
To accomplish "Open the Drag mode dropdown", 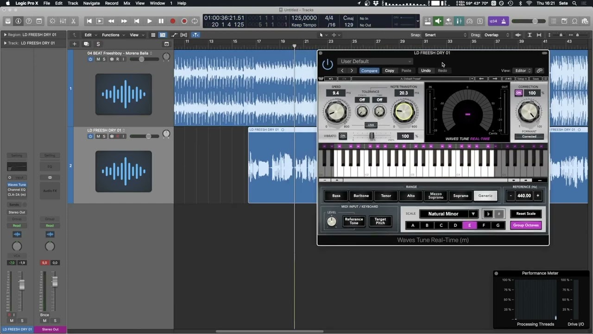I will (x=496, y=35).
